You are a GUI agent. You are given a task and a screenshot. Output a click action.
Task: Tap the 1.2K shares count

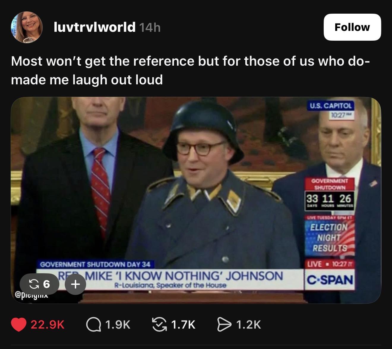249,325
